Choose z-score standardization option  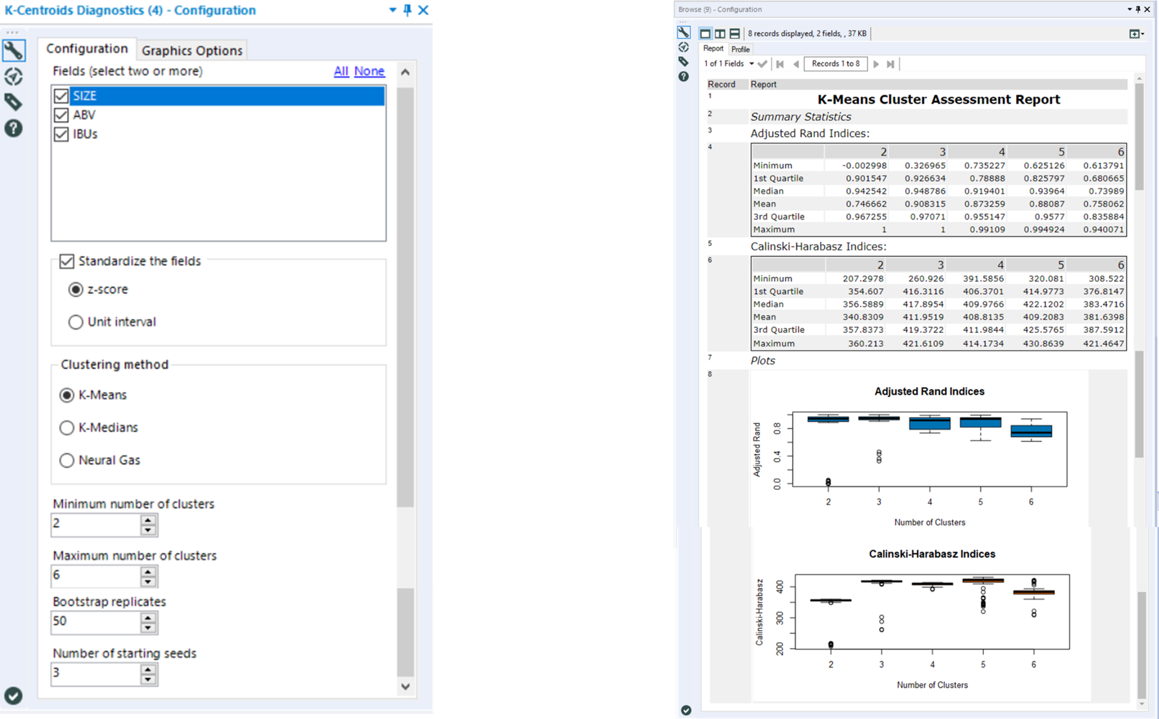75,290
